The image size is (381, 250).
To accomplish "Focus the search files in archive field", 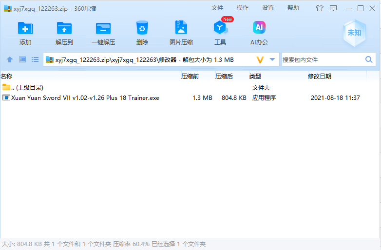I will (323, 59).
